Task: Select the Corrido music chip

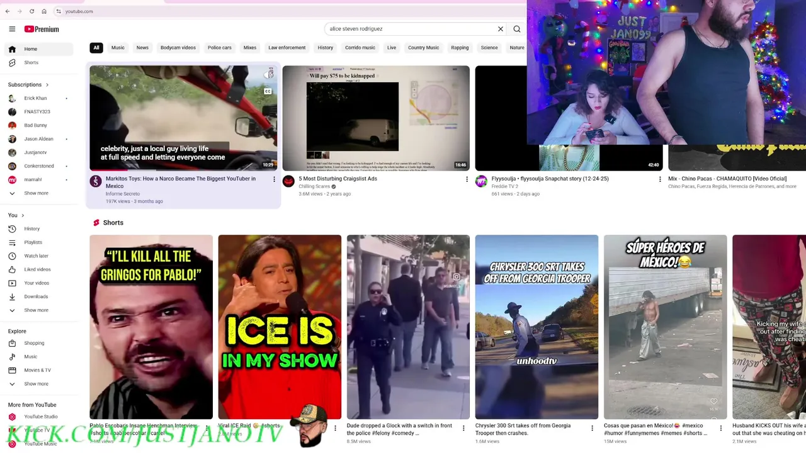Action: (360, 48)
